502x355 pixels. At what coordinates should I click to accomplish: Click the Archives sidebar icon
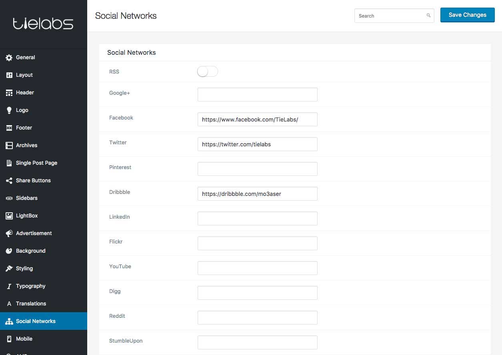click(x=9, y=146)
